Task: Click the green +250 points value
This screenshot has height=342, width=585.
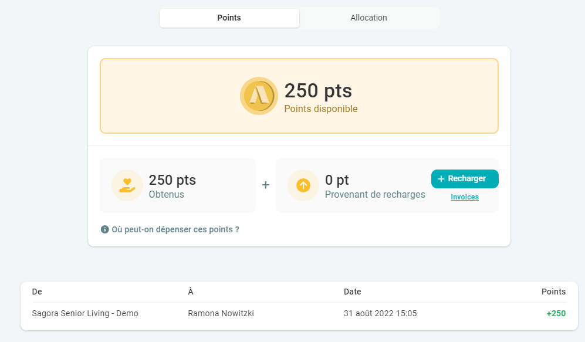Action: click(556, 313)
